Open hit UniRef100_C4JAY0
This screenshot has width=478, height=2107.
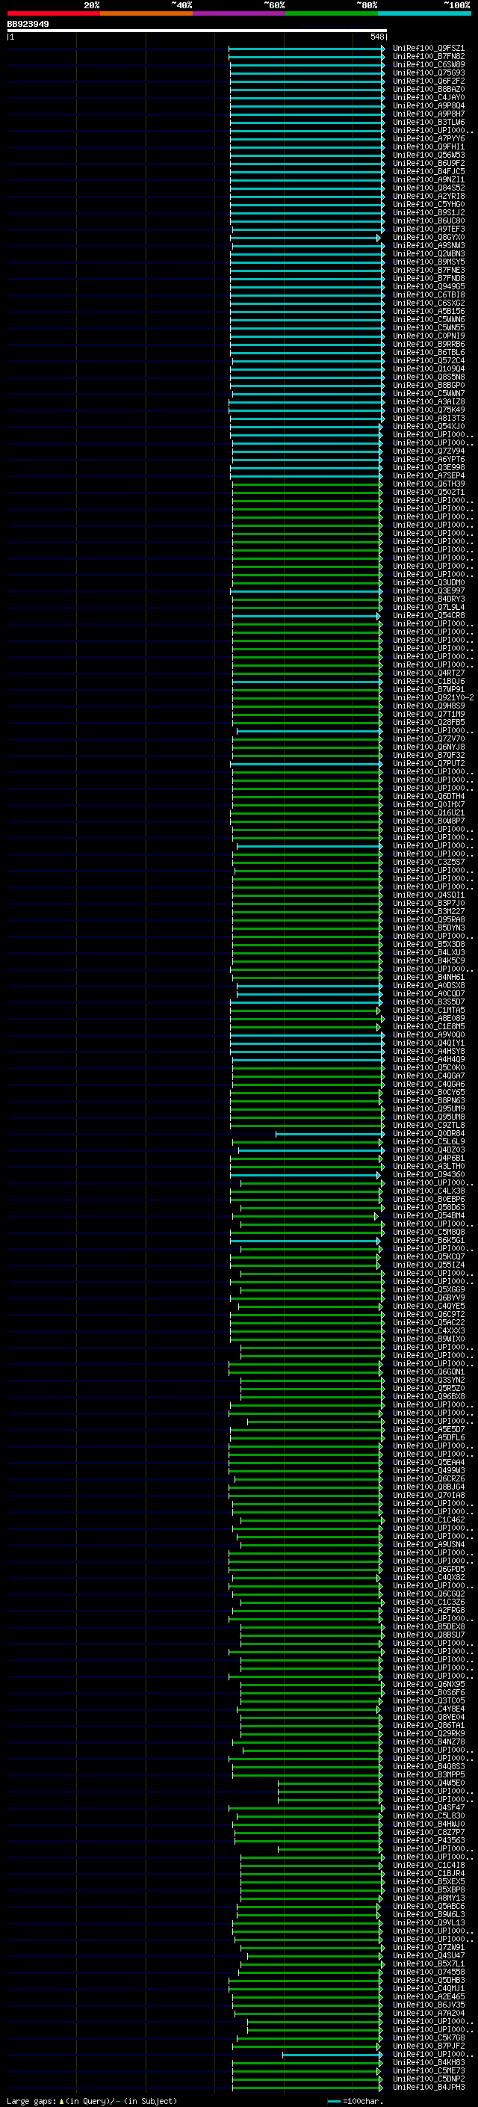428,97
